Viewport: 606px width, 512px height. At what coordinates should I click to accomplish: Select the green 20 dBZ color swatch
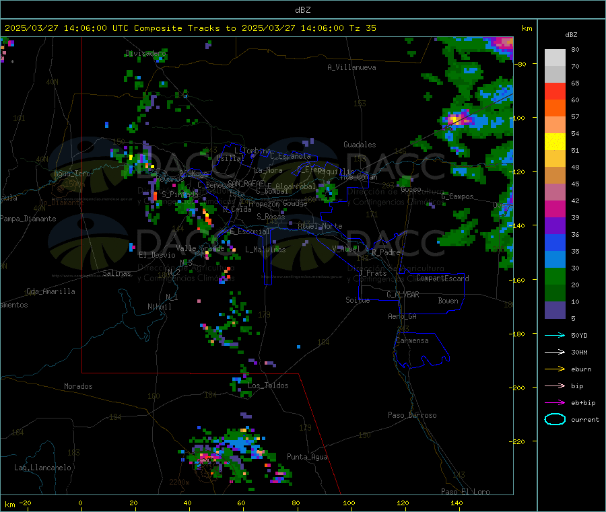pos(555,276)
